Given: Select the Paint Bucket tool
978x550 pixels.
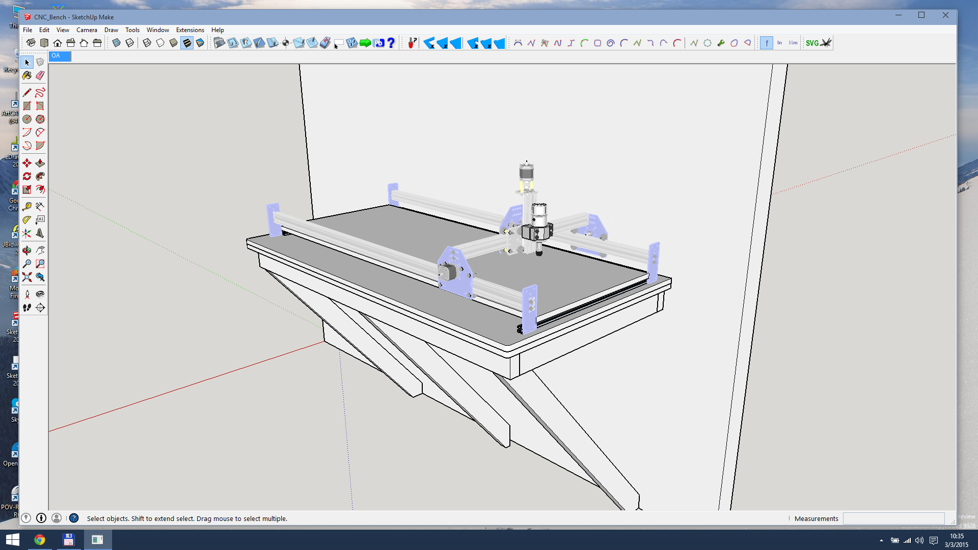Looking at the screenshot, I should (27, 75).
